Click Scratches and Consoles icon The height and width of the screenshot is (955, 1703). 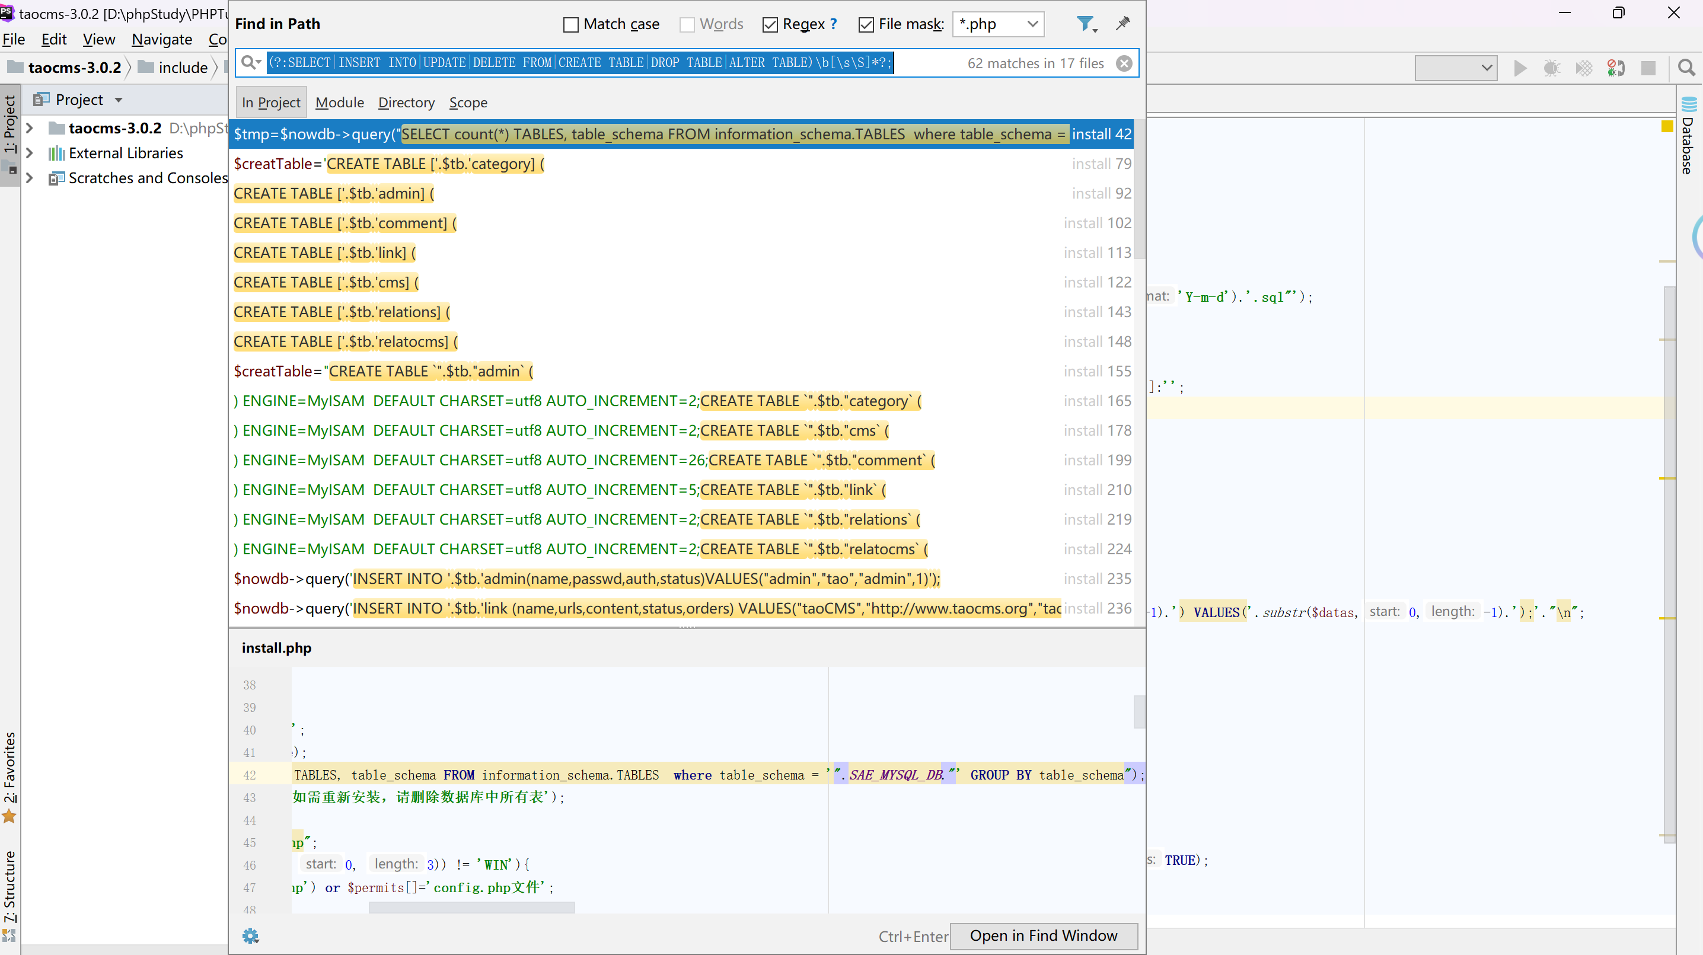click(x=56, y=178)
